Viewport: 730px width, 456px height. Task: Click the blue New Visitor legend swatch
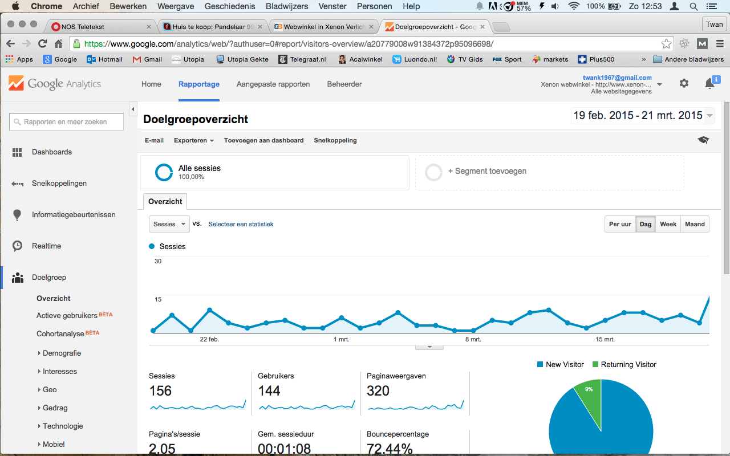click(x=540, y=365)
